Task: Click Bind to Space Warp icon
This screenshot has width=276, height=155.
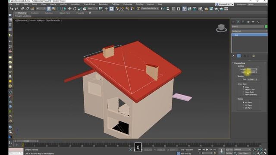Action: tap(32, 9)
